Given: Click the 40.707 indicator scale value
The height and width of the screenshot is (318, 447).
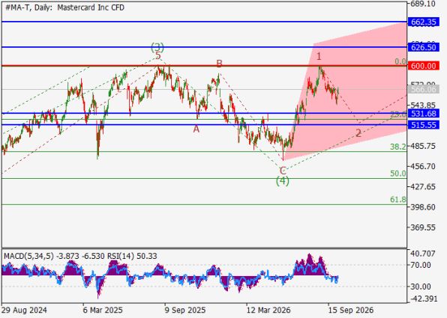Looking at the screenshot, I should 423,253.
